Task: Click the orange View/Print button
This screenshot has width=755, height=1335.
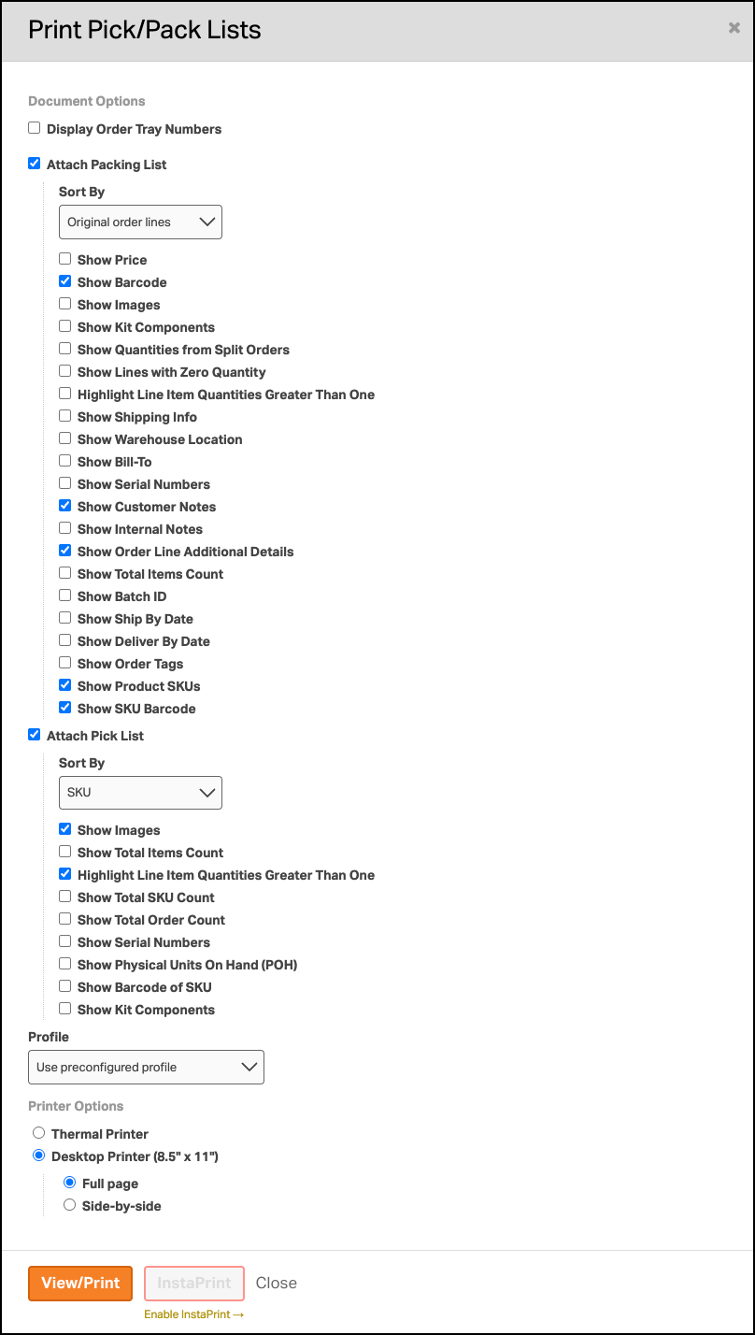Action: click(80, 1284)
